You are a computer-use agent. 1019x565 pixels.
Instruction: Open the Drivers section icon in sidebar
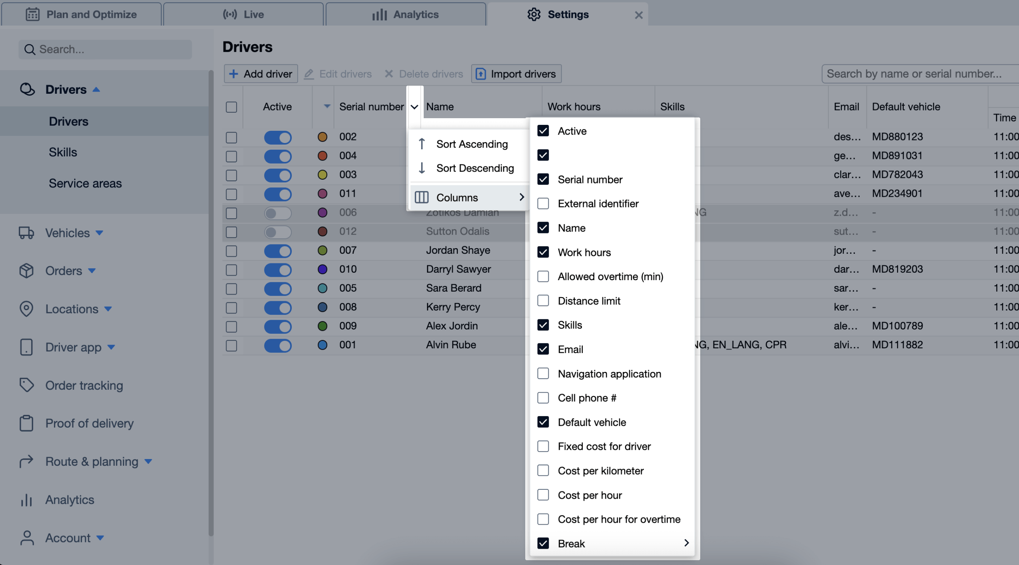[x=27, y=89]
